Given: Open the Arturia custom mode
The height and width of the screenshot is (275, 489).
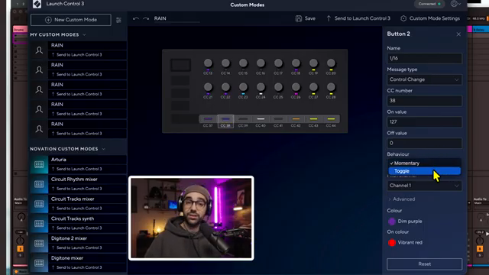Looking at the screenshot, I should [59, 160].
